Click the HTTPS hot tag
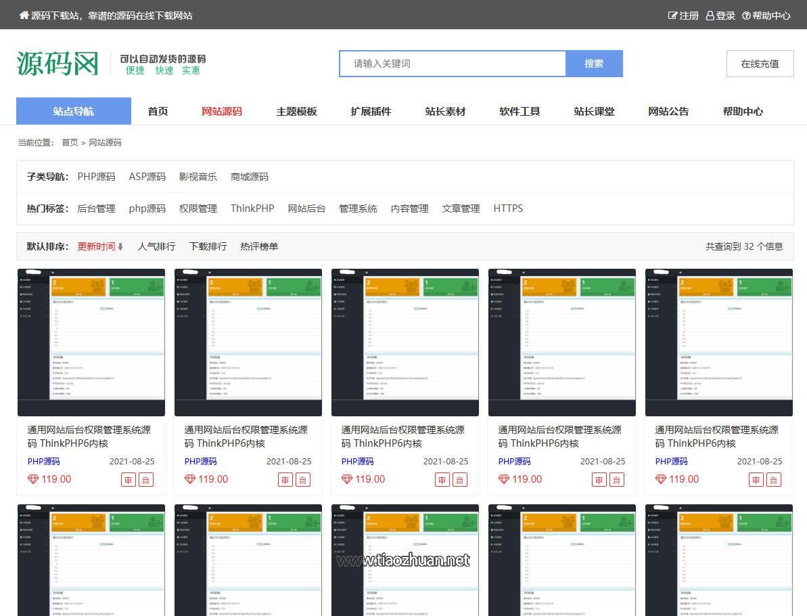807x616 pixels. (x=508, y=208)
